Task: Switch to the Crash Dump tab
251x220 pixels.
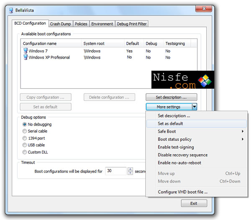Action: 61,24
